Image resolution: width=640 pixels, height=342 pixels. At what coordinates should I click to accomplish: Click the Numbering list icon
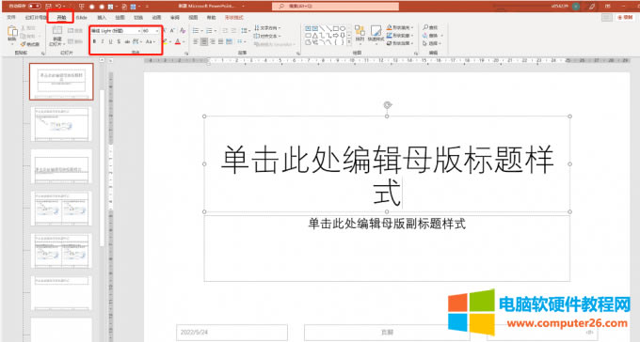click(x=209, y=31)
